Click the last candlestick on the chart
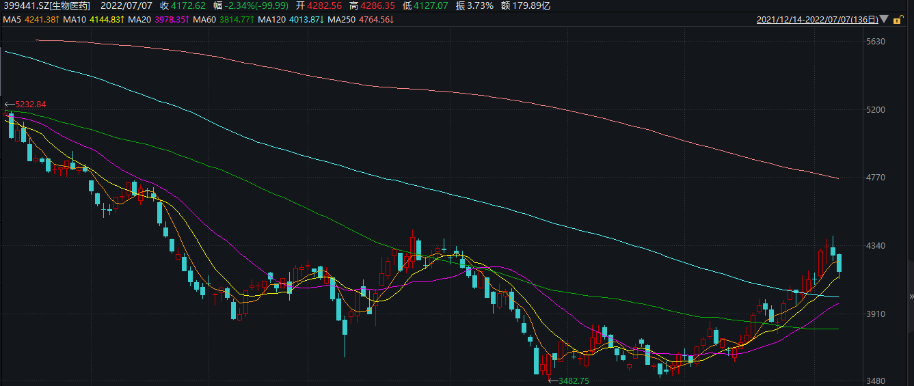This screenshot has width=914, height=386. (x=839, y=263)
